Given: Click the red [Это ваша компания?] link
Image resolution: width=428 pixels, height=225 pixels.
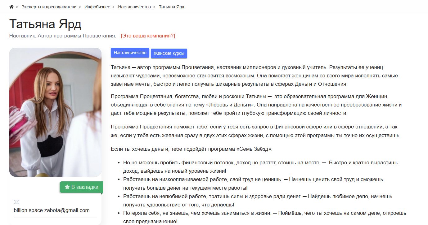Looking at the screenshot, I should pyautogui.click(x=147, y=36).
